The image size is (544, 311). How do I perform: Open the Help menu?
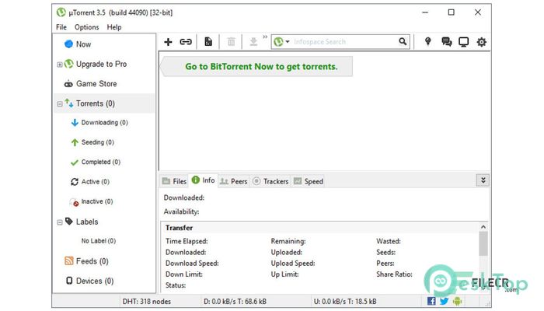[114, 27]
